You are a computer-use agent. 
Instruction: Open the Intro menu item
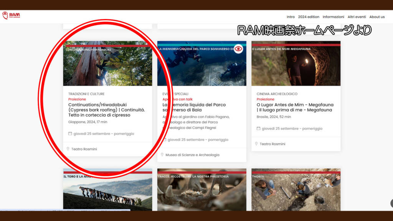tap(291, 17)
